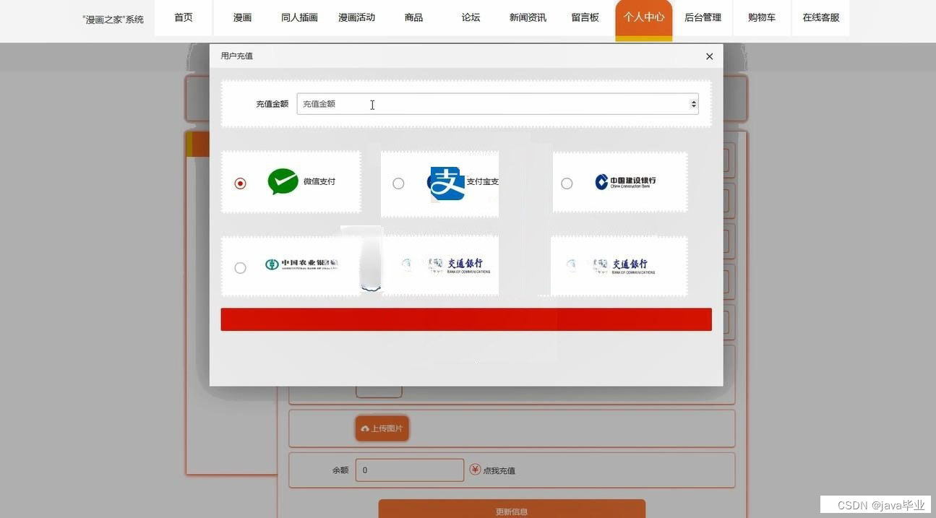This screenshot has width=936, height=518.
Task: Click the 点我充值 link
Action: (x=499, y=470)
